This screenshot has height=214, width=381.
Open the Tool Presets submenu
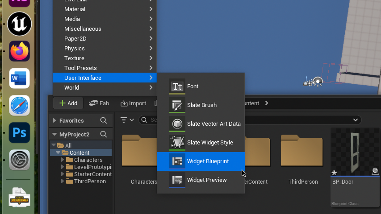[x=105, y=68]
